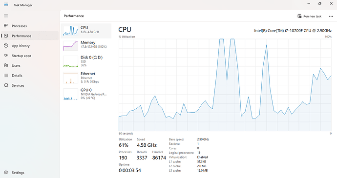Click the Sockets label
Viewport: 337px width, 178px height.
pos(174,144)
